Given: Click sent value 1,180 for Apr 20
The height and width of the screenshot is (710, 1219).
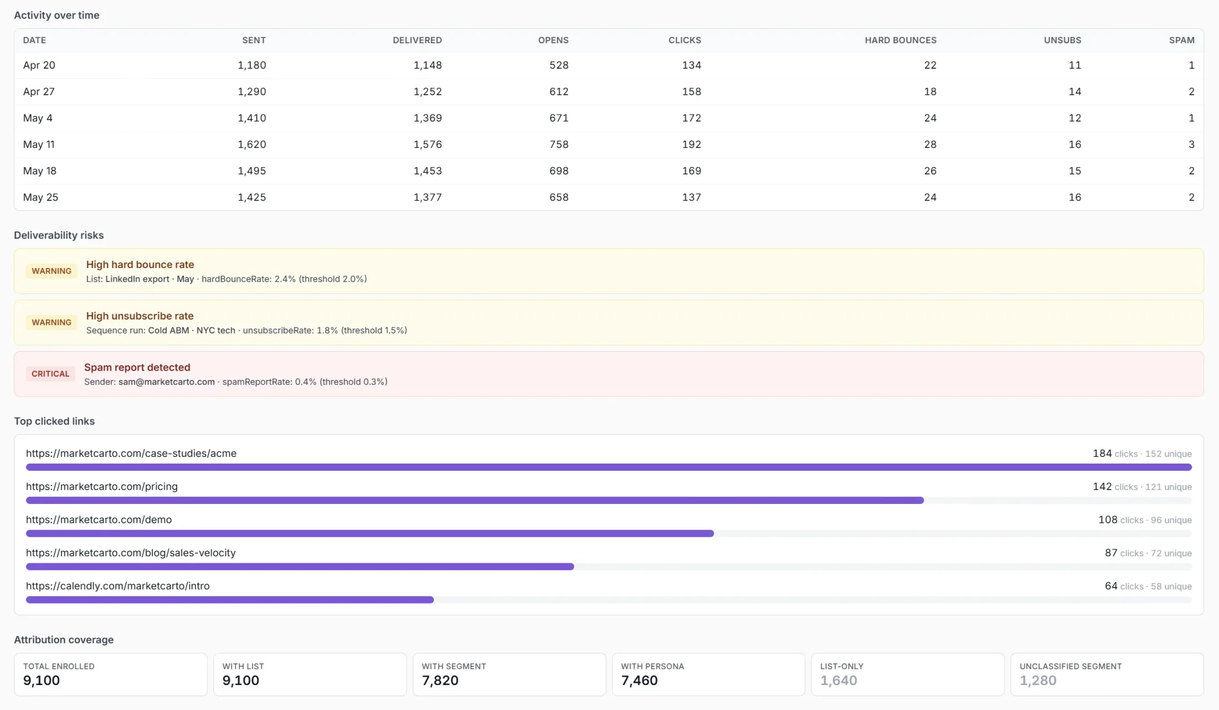Looking at the screenshot, I should pos(252,65).
